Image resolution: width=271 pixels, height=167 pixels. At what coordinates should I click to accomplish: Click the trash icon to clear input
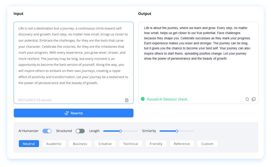pyautogui.click(x=127, y=100)
